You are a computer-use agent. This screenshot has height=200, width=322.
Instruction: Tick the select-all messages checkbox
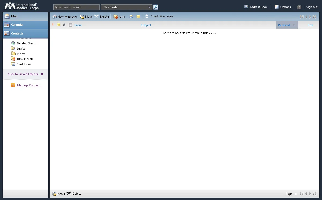click(71, 25)
